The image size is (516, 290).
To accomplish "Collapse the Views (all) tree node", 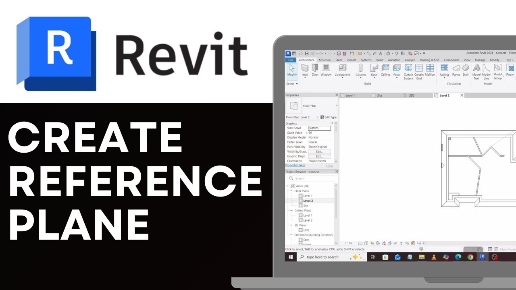I will click(x=287, y=186).
